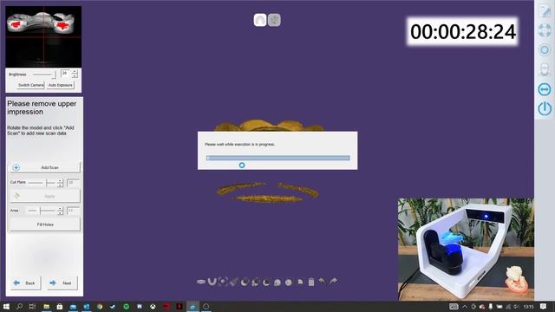
Task: Click the support person icon in right sidebar
Action: pyautogui.click(x=545, y=69)
